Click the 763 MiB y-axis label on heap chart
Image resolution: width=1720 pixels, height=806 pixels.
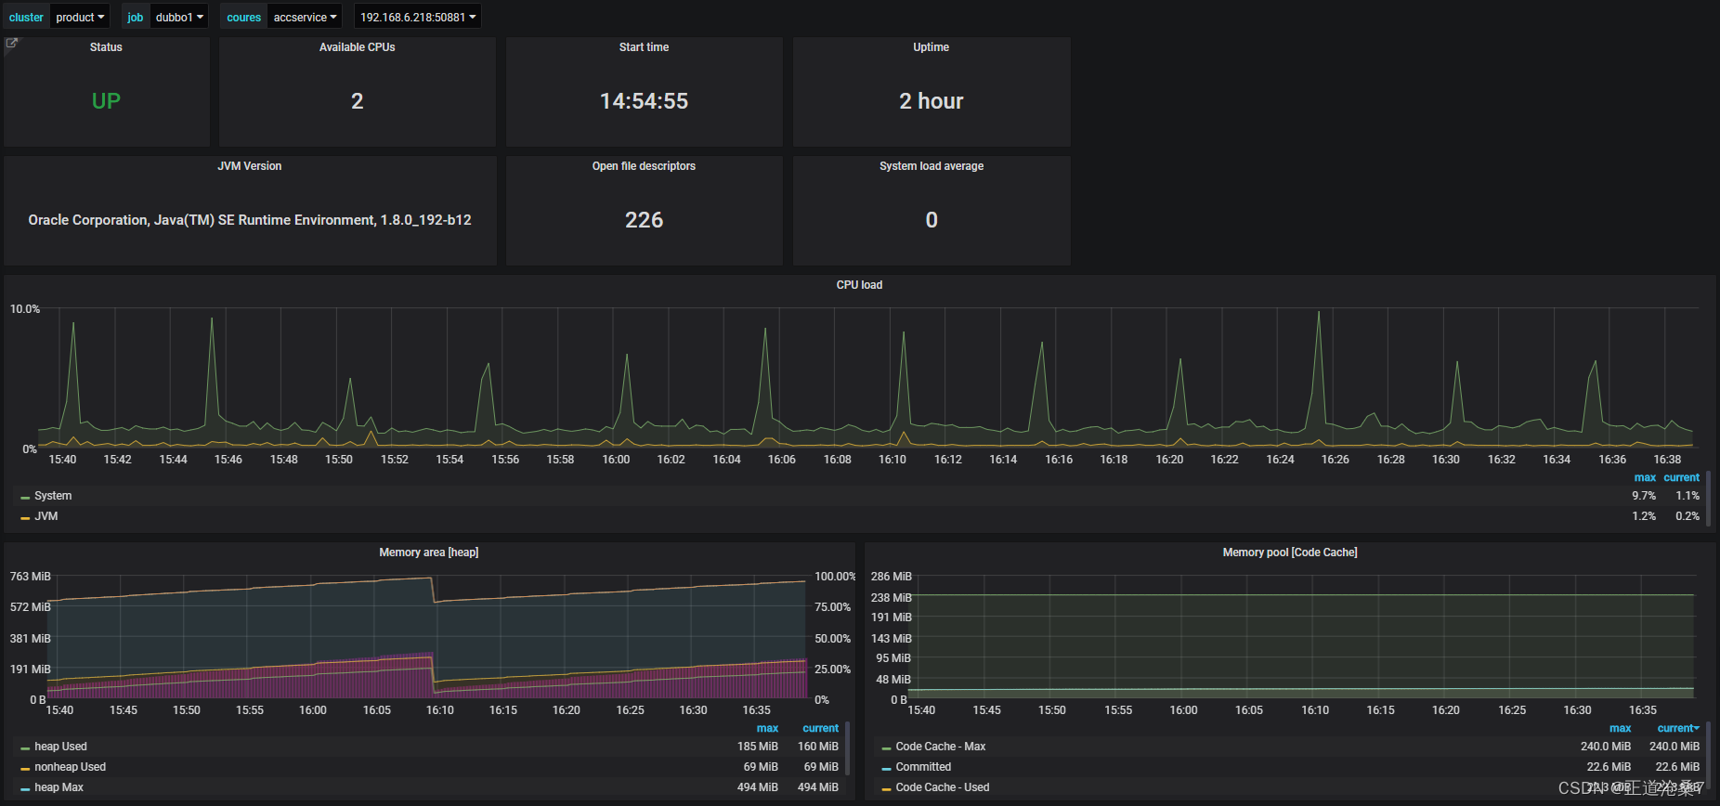tap(31, 577)
